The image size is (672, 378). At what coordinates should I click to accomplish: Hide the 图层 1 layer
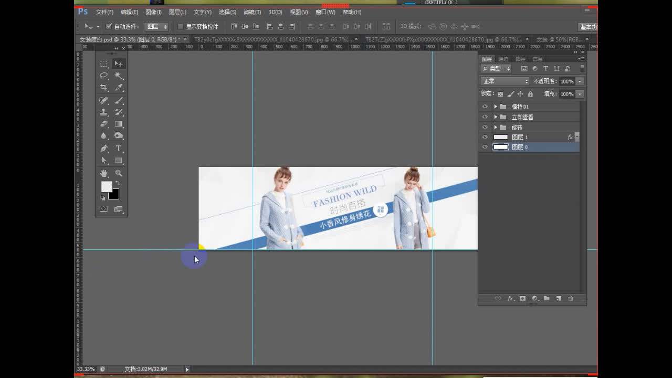point(485,137)
